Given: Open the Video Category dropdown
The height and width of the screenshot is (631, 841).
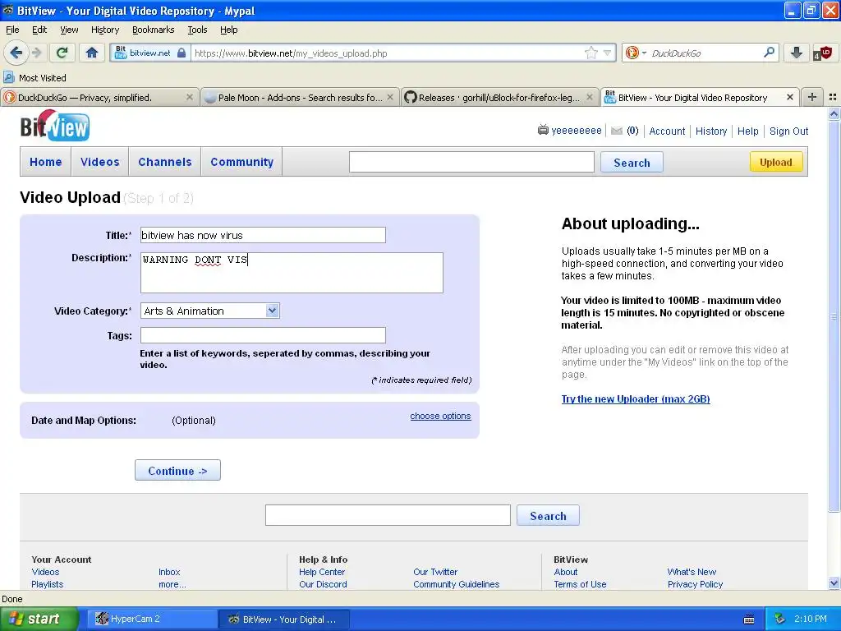Looking at the screenshot, I should [209, 311].
